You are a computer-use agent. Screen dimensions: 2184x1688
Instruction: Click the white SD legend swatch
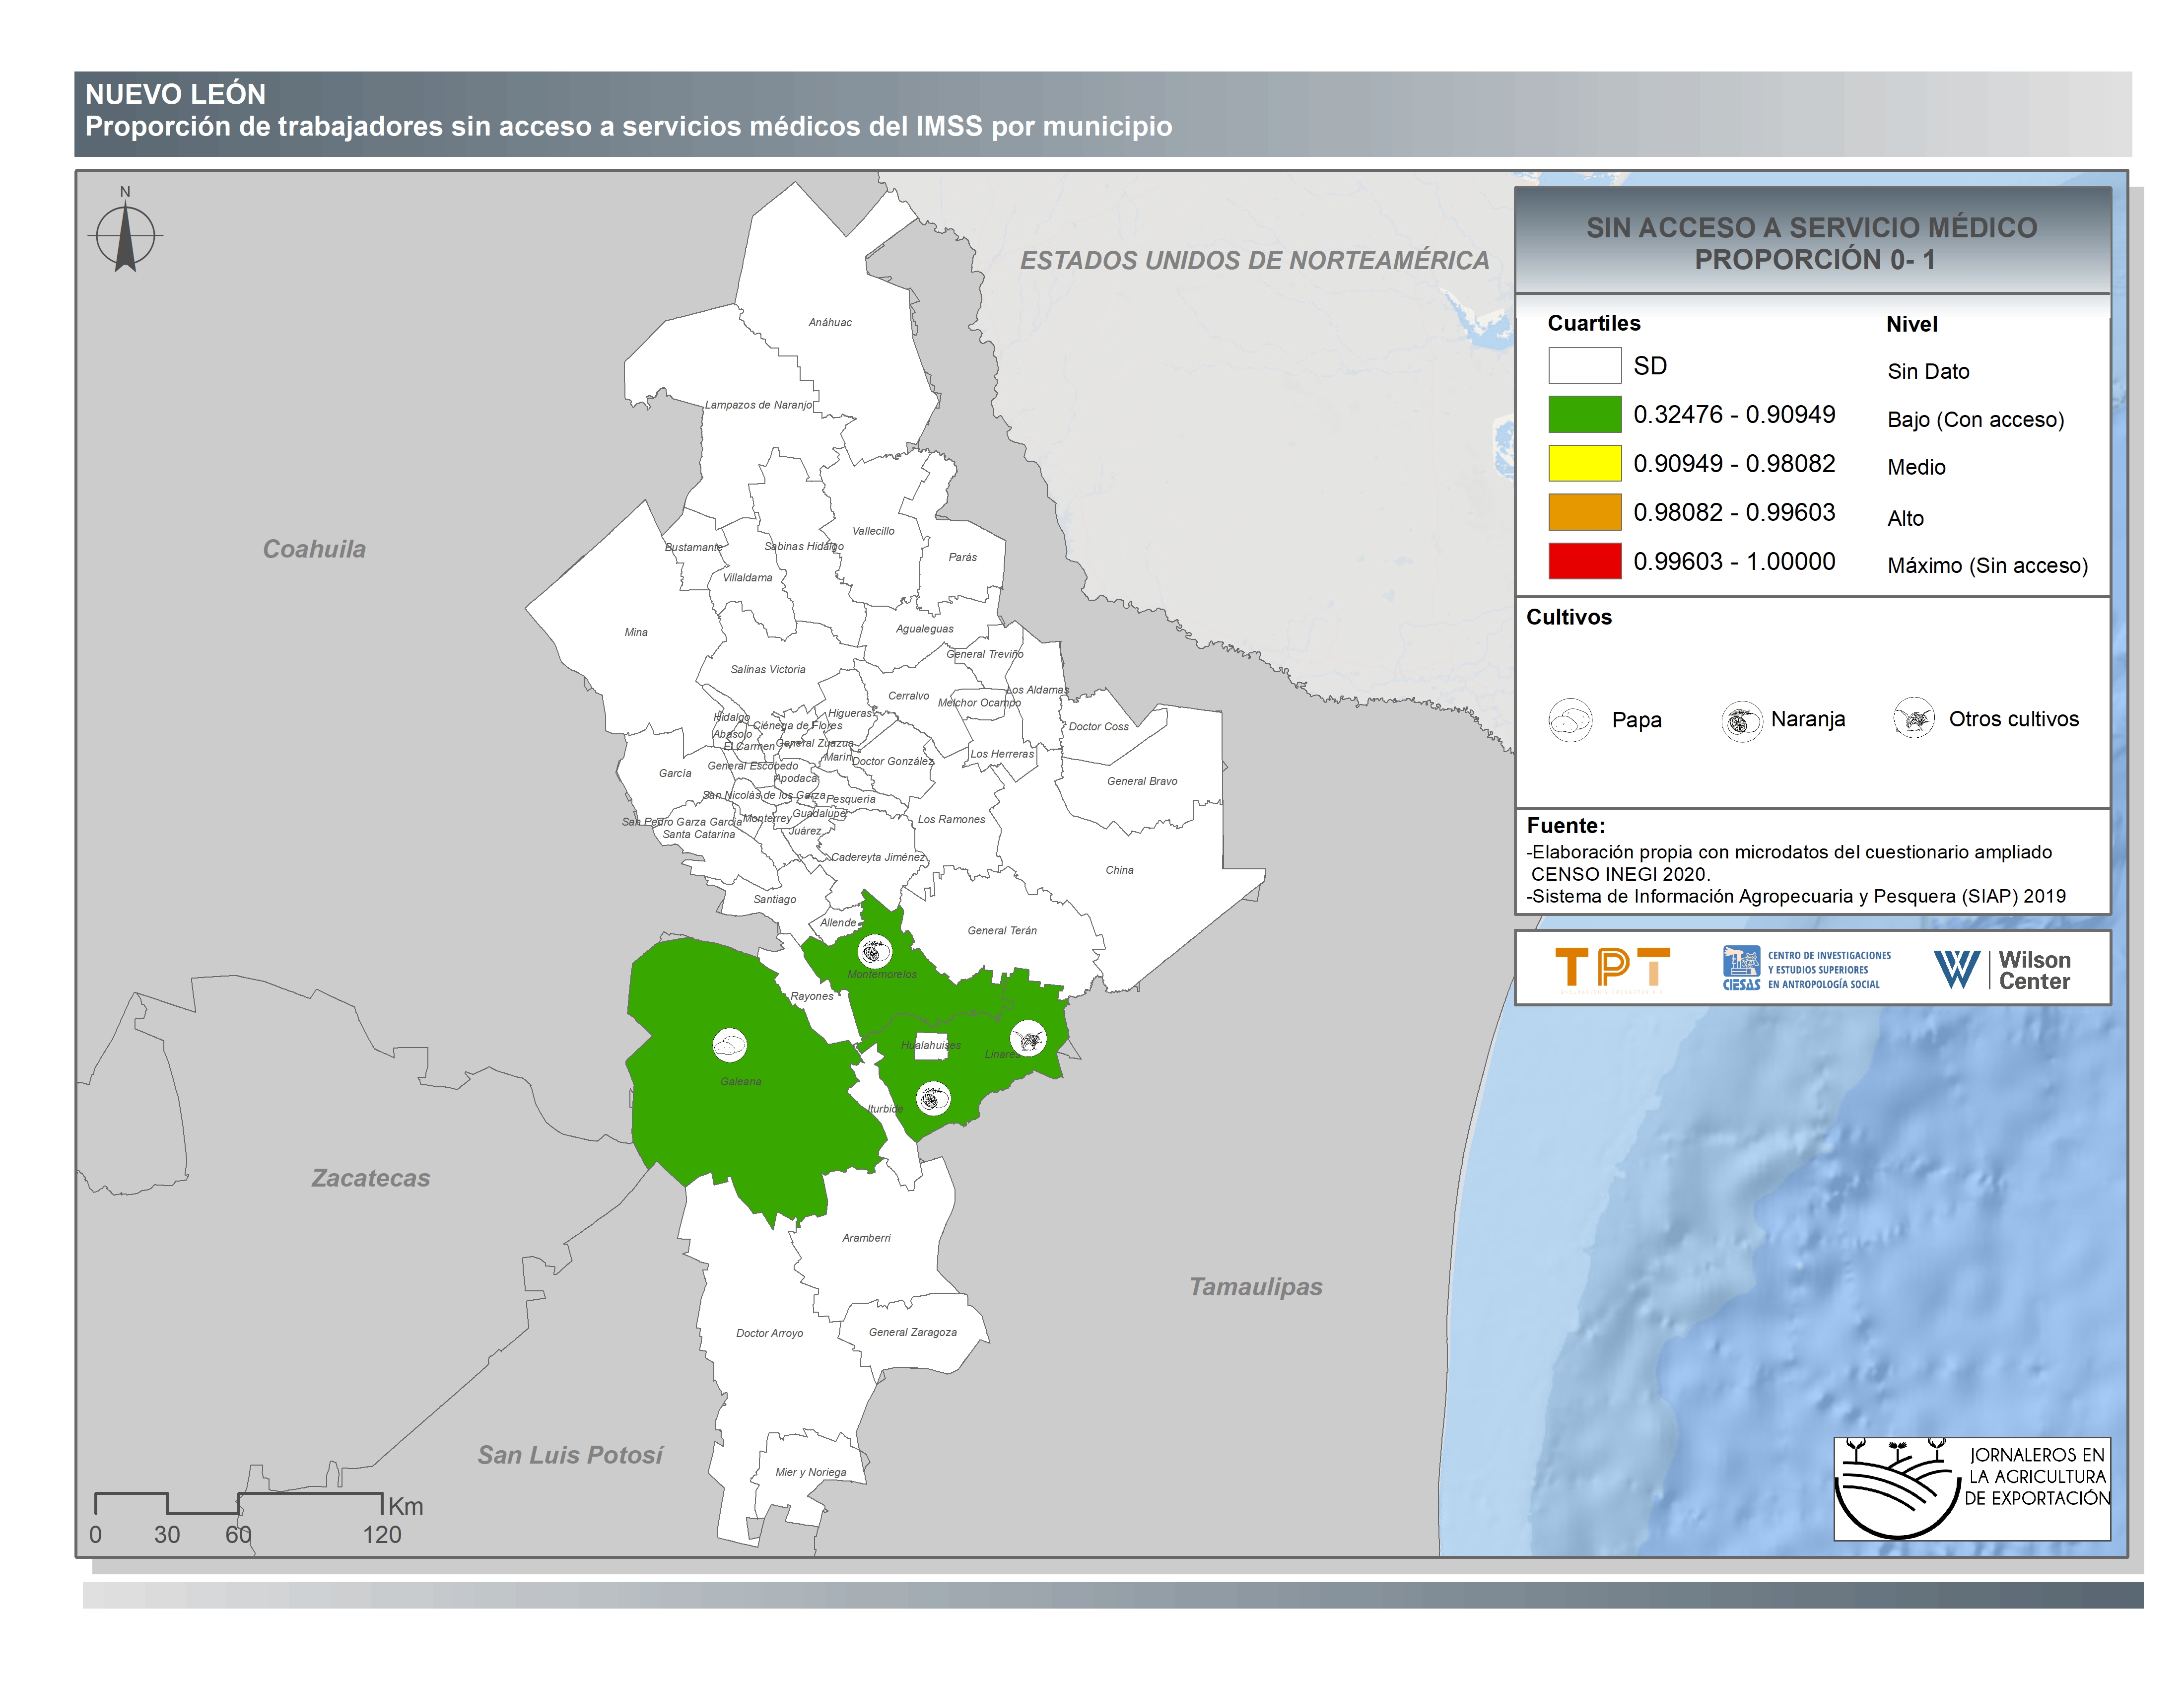[x=1584, y=365]
